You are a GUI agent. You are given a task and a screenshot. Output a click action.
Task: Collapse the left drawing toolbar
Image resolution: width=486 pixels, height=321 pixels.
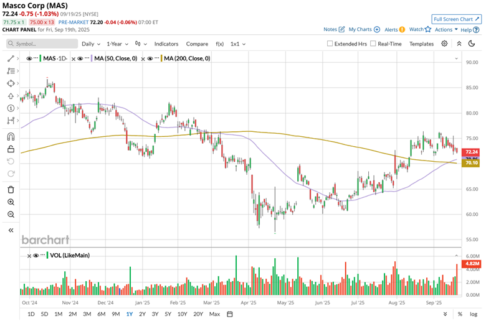tap(11, 230)
